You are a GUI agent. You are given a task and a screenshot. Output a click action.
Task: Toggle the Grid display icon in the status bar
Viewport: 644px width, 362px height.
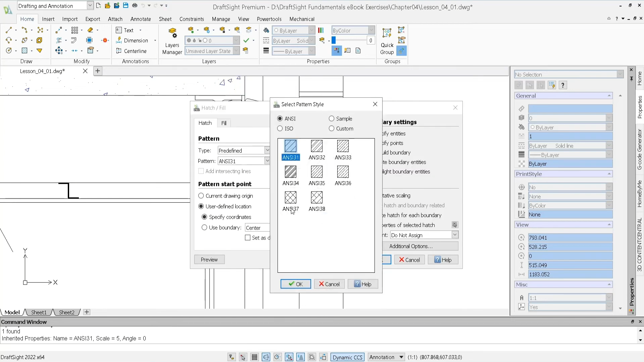(254, 357)
